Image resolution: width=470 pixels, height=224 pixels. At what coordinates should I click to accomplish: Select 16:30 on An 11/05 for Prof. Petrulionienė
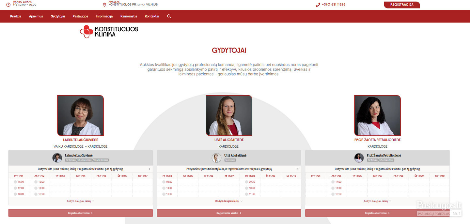337,194
